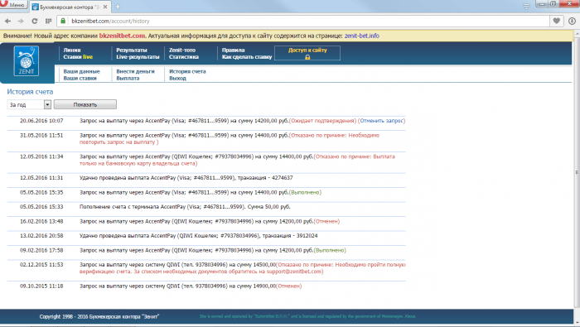
Task: Open Zenit-тото menu item
Action: tap(182, 50)
